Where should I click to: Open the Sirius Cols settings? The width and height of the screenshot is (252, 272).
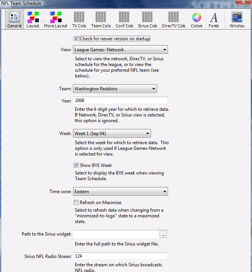pyautogui.click(x=147, y=20)
